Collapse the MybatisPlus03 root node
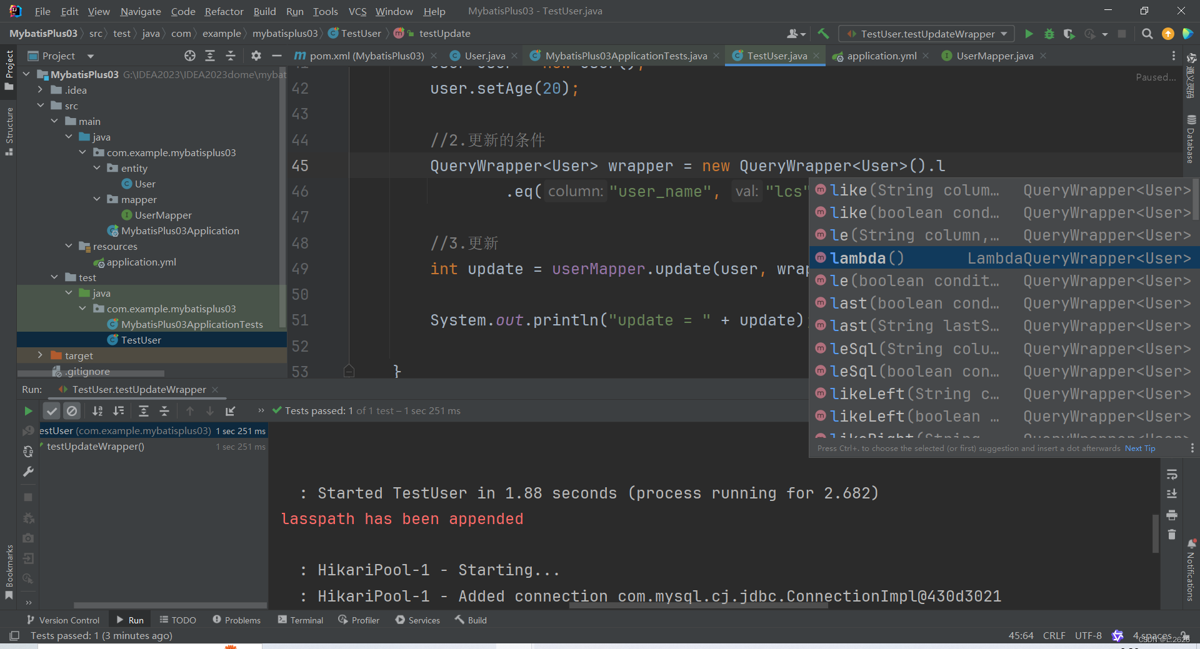This screenshot has height=649, width=1200. pos(26,74)
